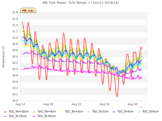This screenshot has height=121, width=162.
Task: Click the purple Tul1_Ts-16cm legend swatch
Action: pos(5,116)
